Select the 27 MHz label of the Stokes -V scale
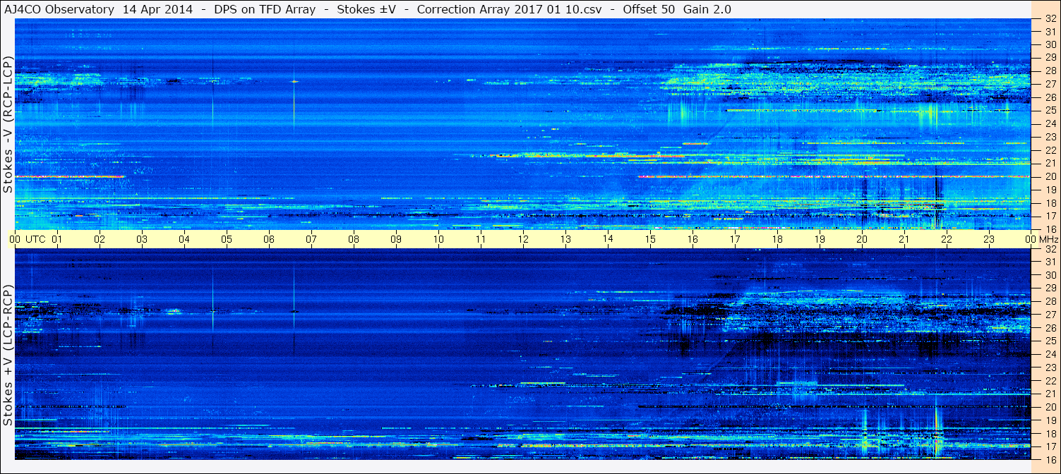Image resolution: width=1061 pixels, height=474 pixels. (1050, 84)
